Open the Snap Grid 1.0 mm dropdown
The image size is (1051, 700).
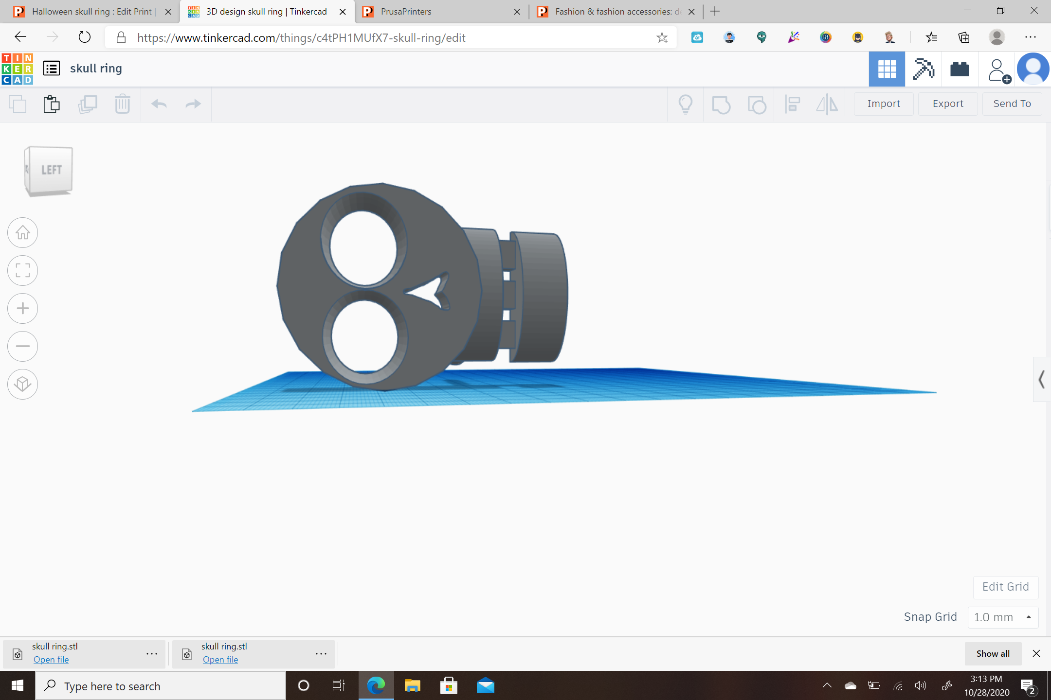pos(1003,617)
